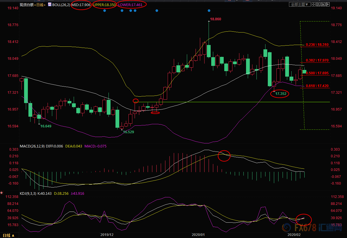Click the leftmost blue event dot

click(104, 11)
